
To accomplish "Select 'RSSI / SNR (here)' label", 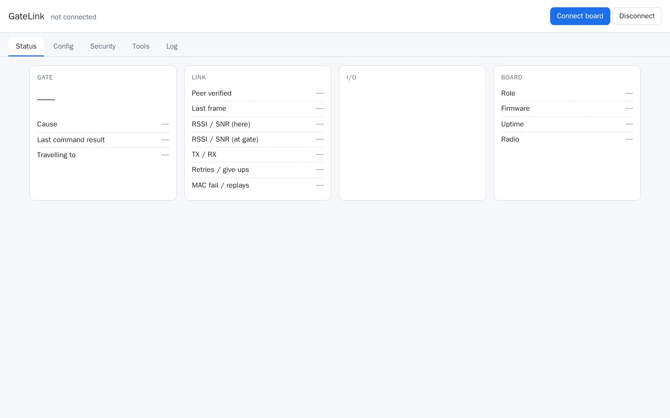I will click(x=221, y=124).
